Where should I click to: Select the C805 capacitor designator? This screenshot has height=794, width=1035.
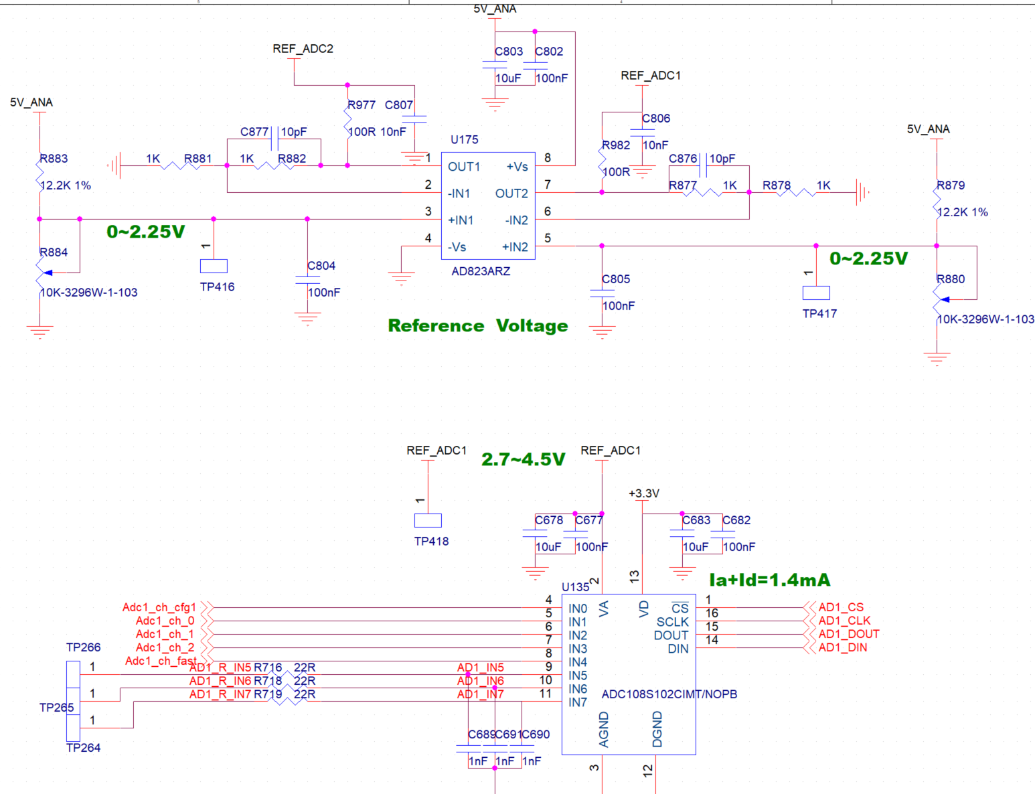pyautogui.click(x=616, y=279)
